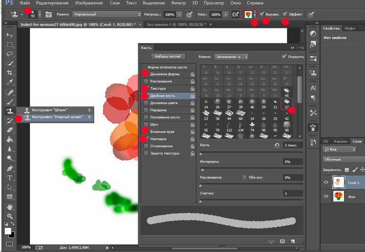Hide the Слой 1 layer with the eye icon

click(326, 182)
